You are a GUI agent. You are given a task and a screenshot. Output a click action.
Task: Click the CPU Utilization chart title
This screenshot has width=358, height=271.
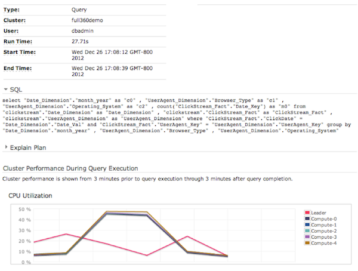[30, 195]
